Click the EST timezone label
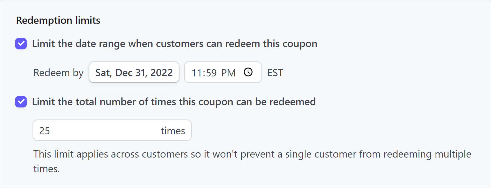The image size is (491, 188). click(x=275, y=73)
